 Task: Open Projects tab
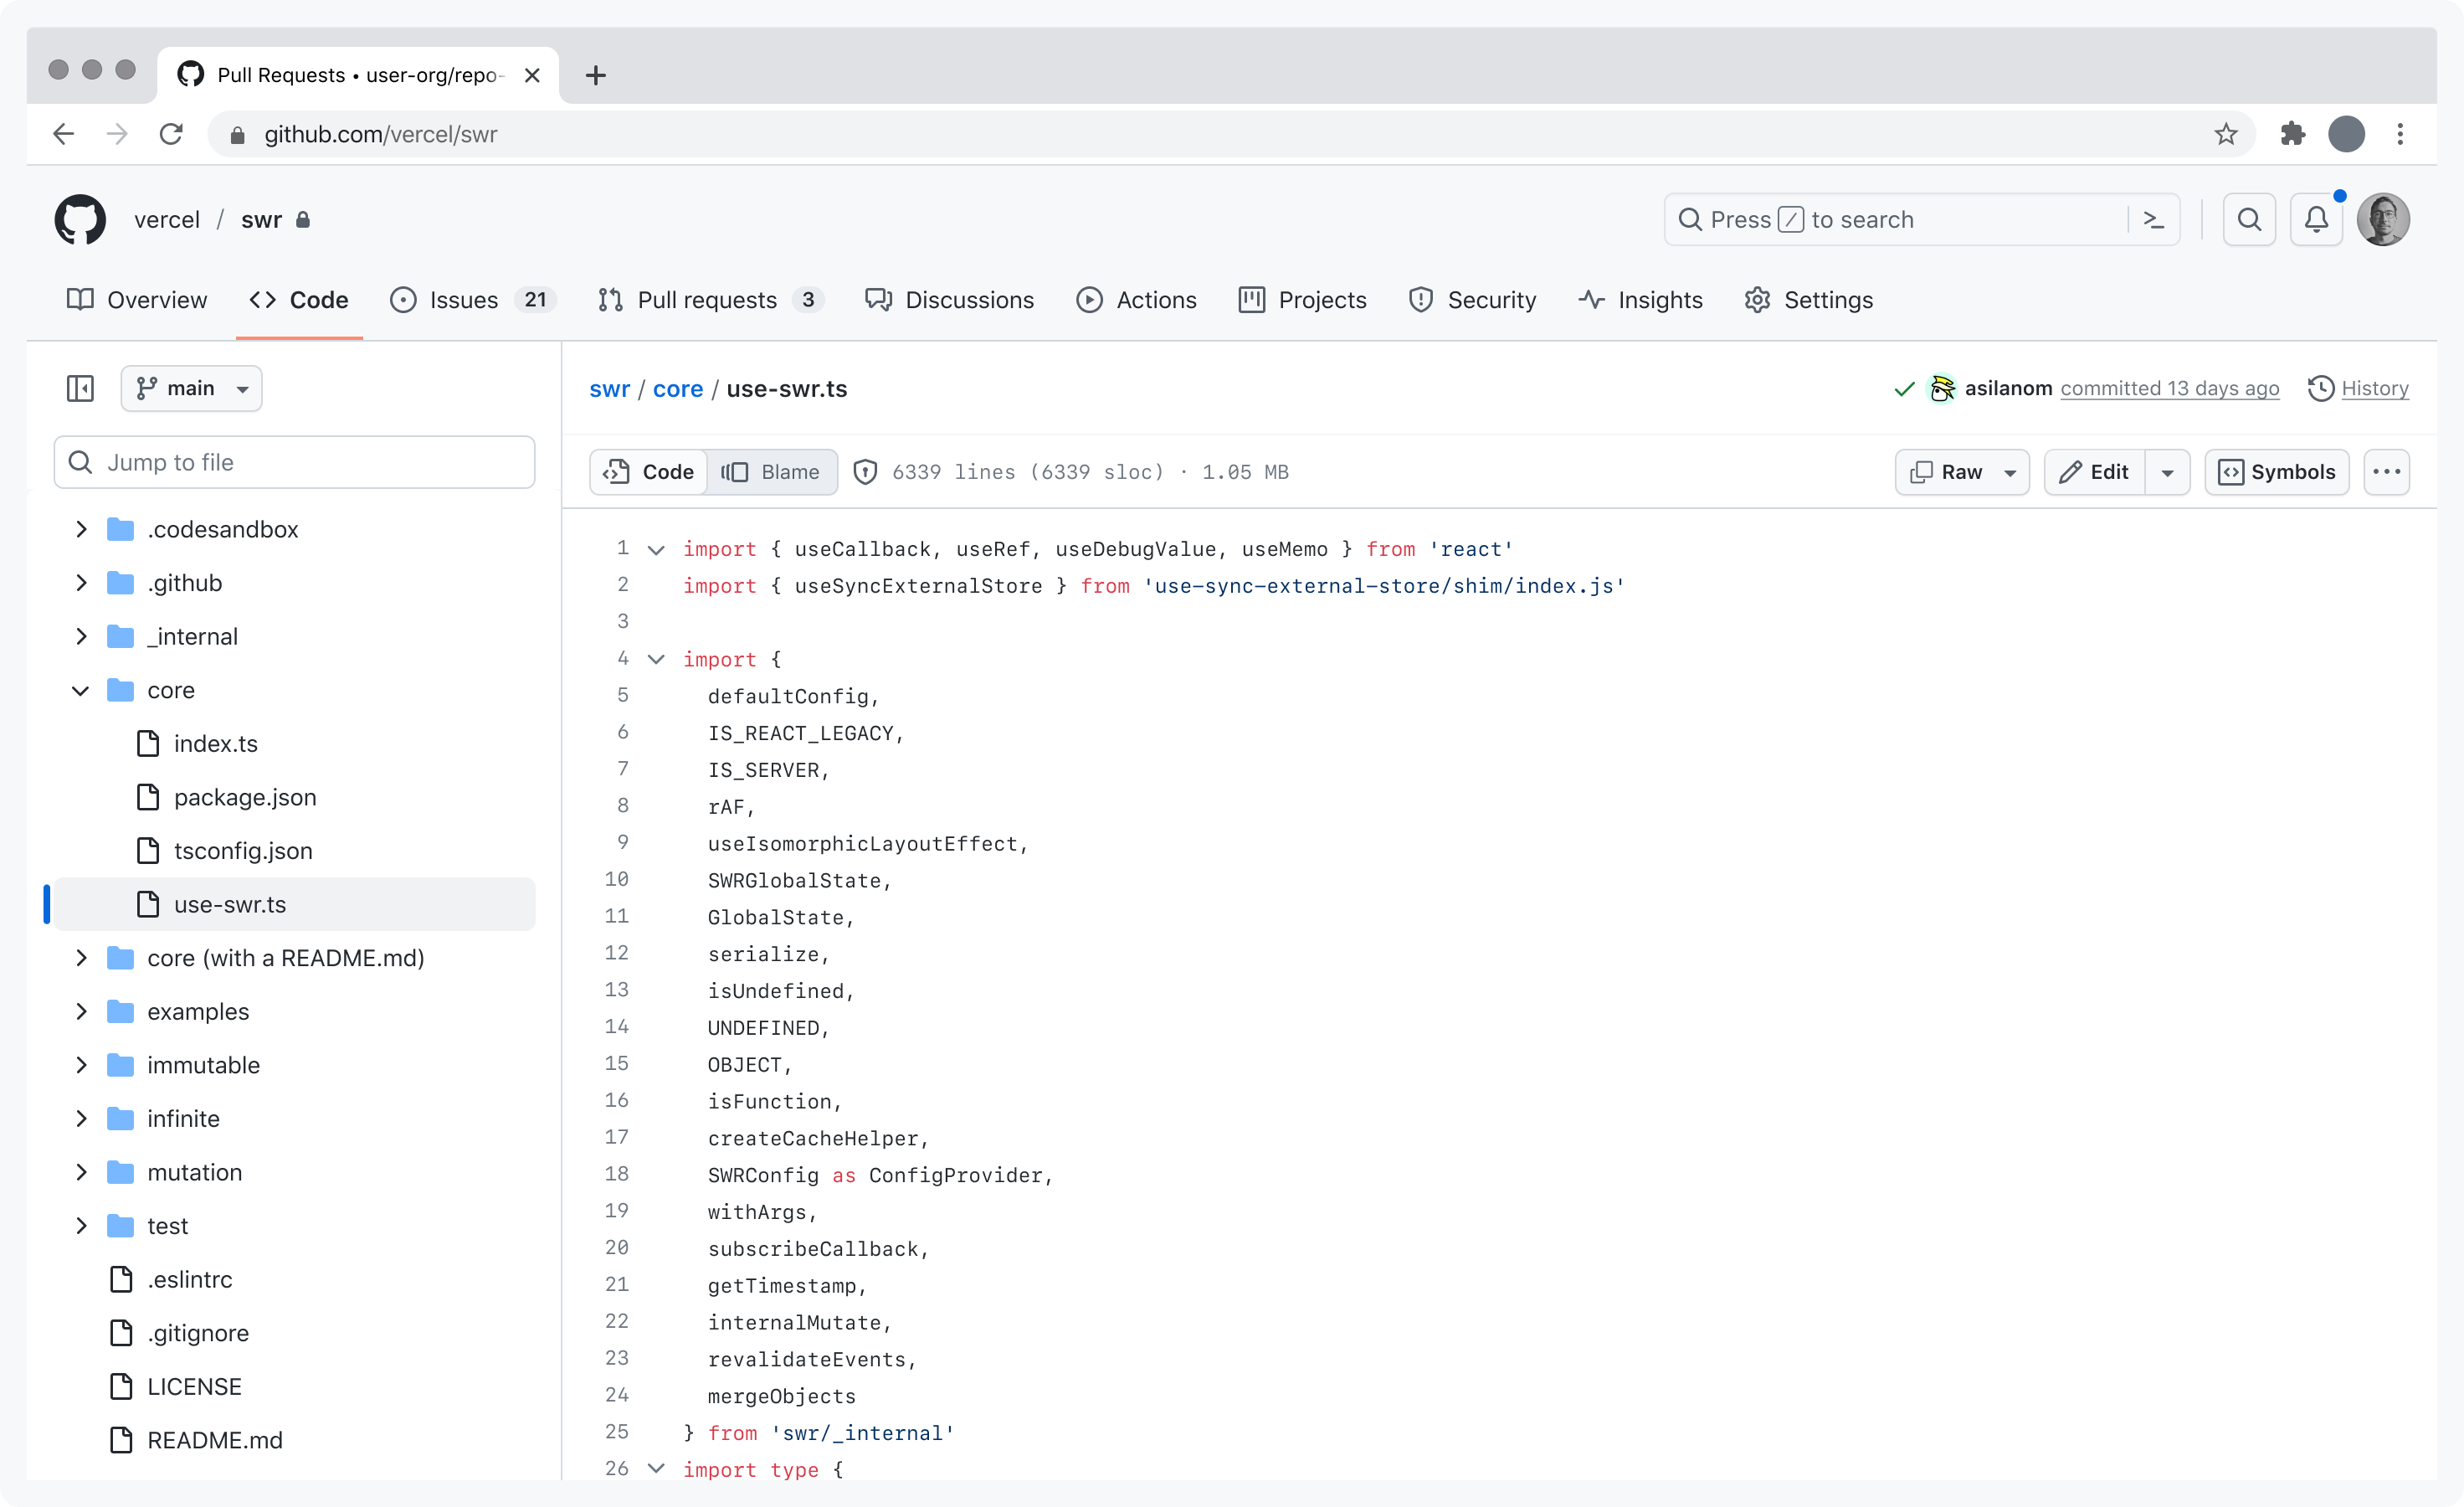1303,300
